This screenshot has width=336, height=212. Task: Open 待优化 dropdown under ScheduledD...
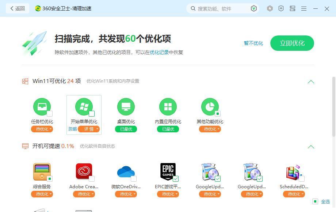point(294,194)
